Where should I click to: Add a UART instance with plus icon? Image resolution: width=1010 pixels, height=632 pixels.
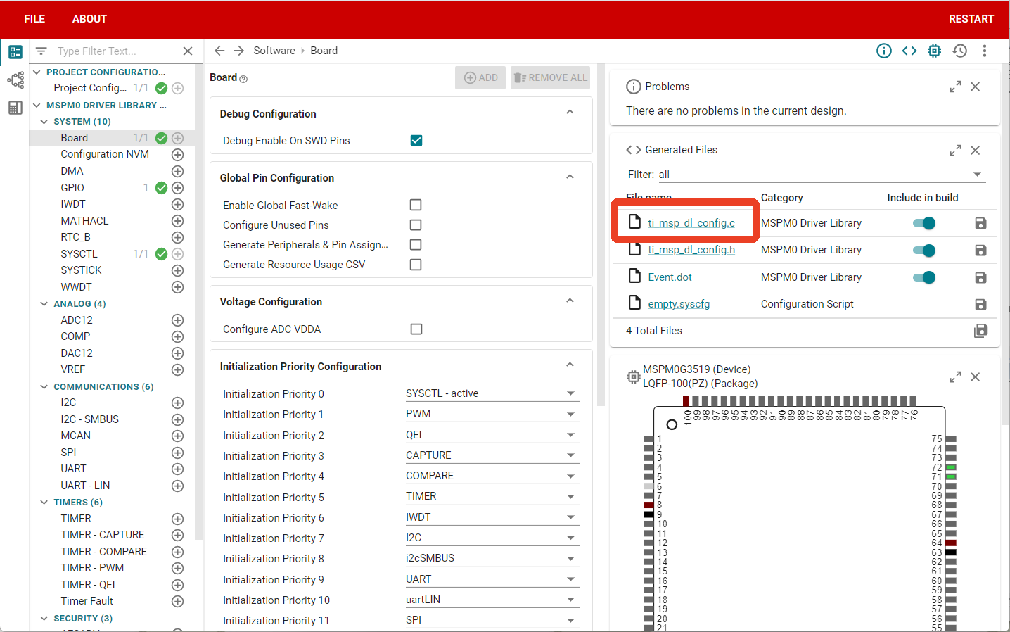pyautogui.click(x=178, y=469)
